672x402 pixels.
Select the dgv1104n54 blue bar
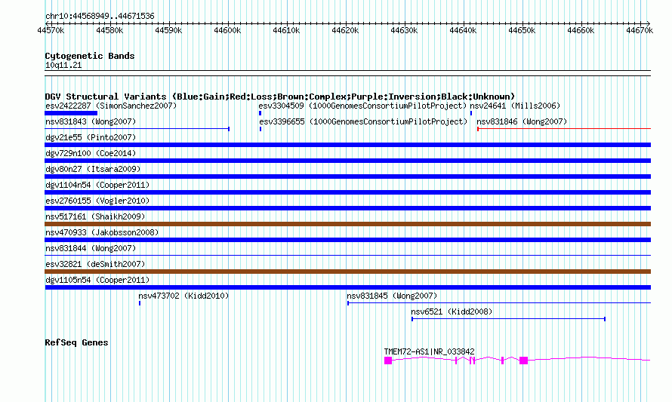[x=347, y=192]
